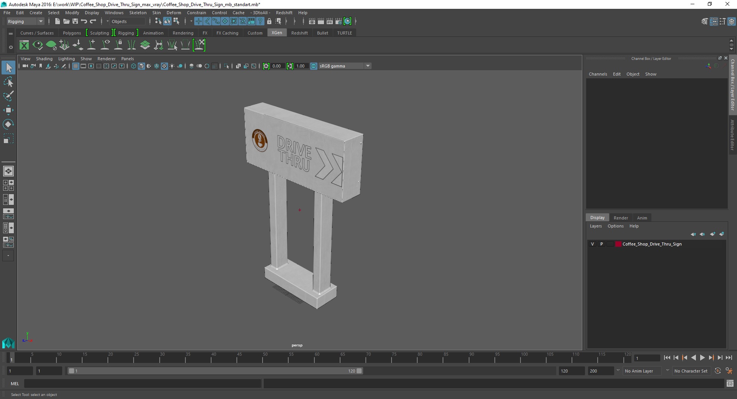Image resolution: width=737 pixels, height=399 pixels.
Task: Open the sRGB gamma view transform dropdown
Action: [x=345, y=66]
